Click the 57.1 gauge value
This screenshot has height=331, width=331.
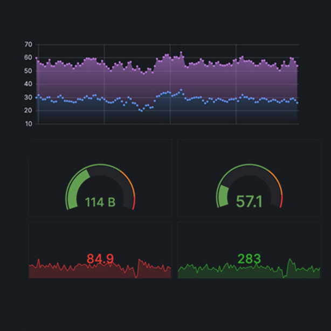(x=249, y=202)
